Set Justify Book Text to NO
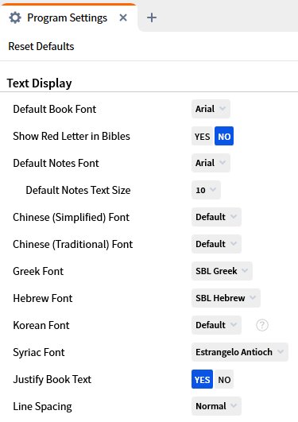298x422 pixels. [224, 379]
